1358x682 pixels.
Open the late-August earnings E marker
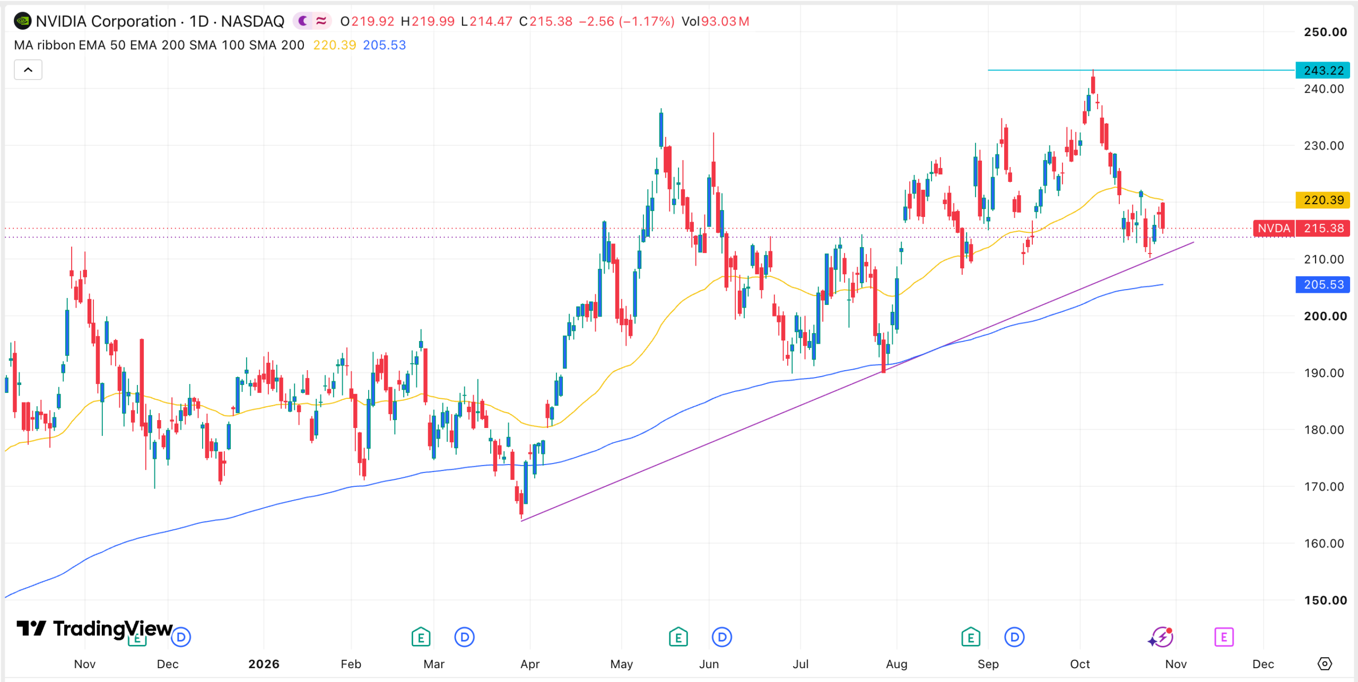[x=971, y=637]
